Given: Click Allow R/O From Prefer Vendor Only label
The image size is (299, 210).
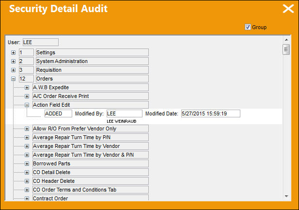Looking at the screenshot, I should 91,129.
